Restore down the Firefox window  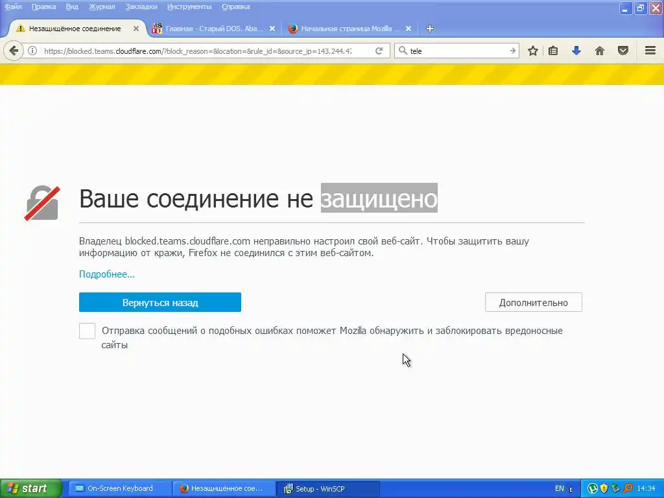pyautogui.click(x=640, y=8)
